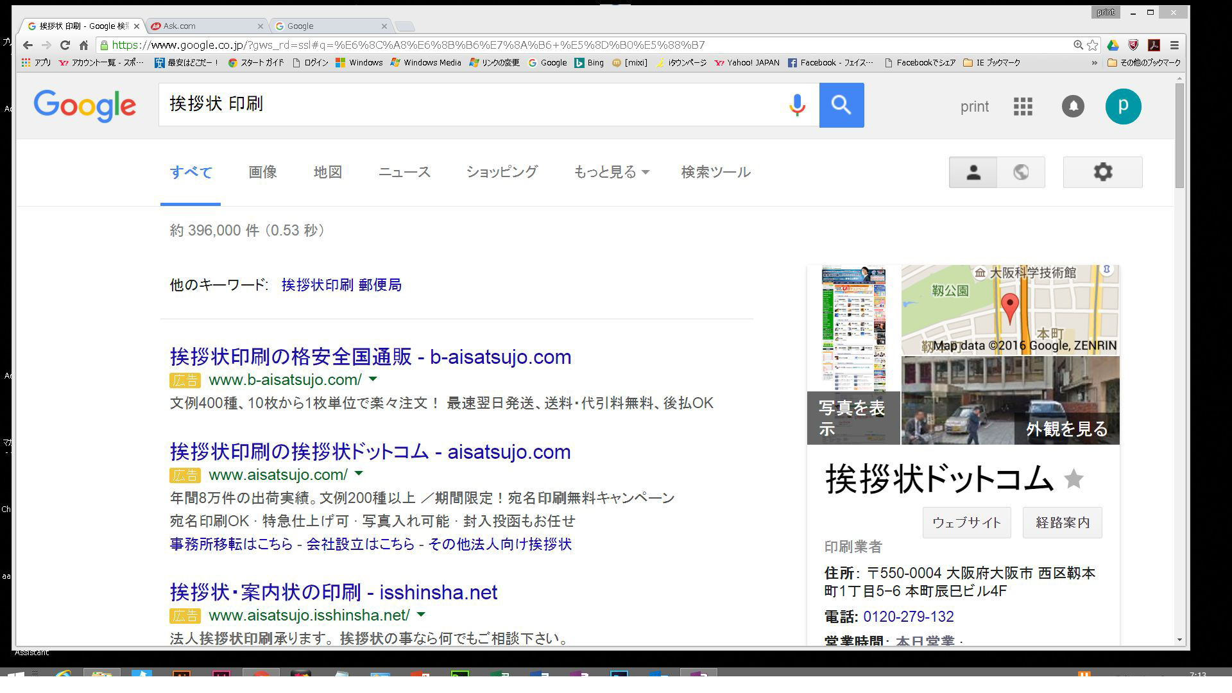1232x693 pixels.
Task: Switch to the ニュース tab
Action: pos(404,172)
